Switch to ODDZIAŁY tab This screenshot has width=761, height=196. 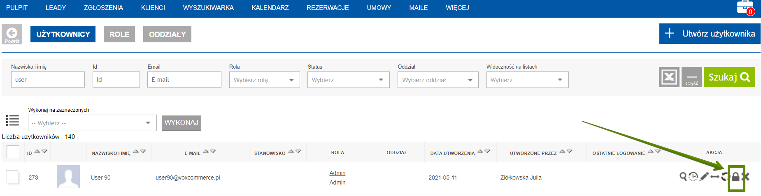[x=167, y=34]
